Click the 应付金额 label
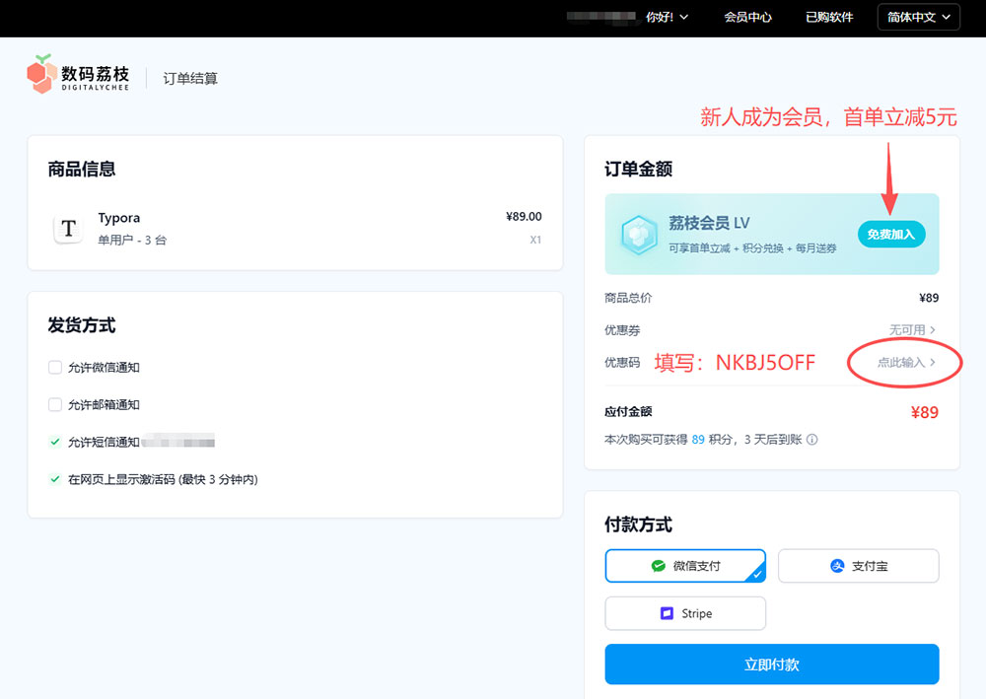The width and height of the screenshot is (986, 699). pos(628,412)
